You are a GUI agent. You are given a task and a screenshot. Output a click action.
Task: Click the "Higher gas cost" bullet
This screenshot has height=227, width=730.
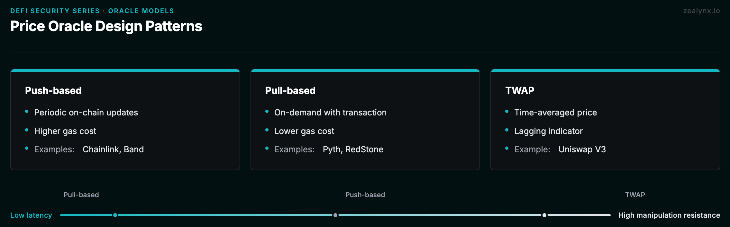click(65, 131)
